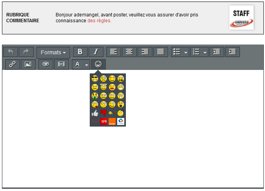This screenshot has height=191, width=265.
Task: Insert the surprised open-mouth smiley
Action: click(121, 96)
